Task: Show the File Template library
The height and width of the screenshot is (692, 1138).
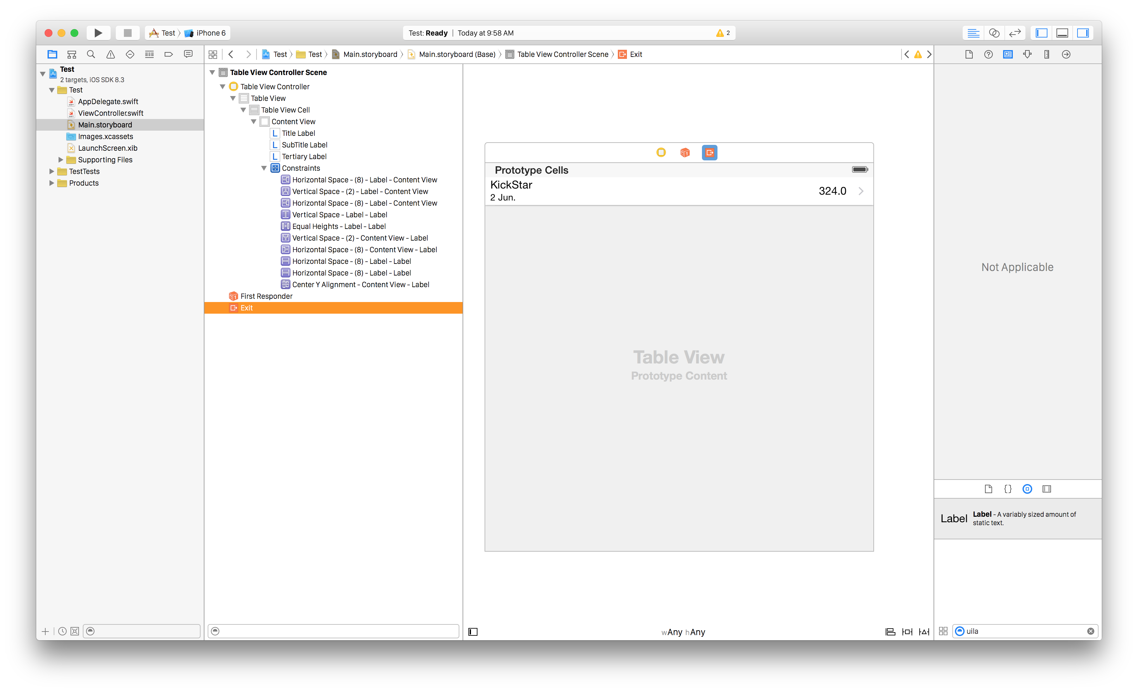Action: tap(988, 489)
